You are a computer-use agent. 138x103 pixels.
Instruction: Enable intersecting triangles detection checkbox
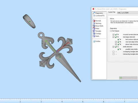(x=114, y=54)
